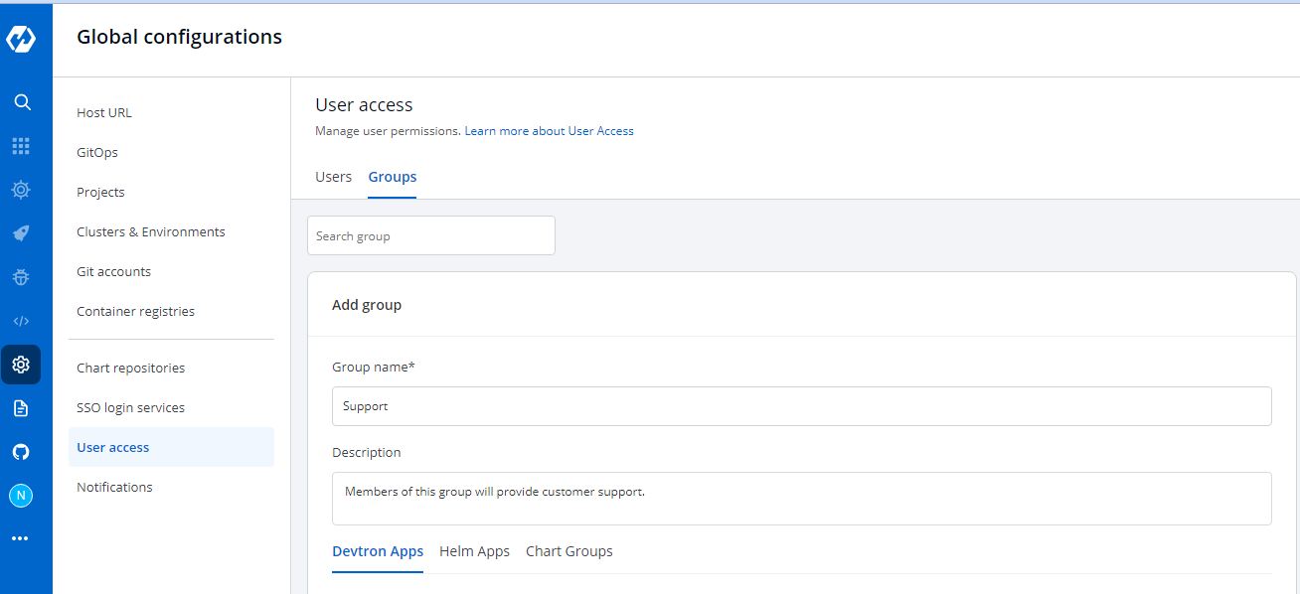The height and width of the screenshot is (594, 1300).
Task: Click the rocket icon in the sidebar
Action: (21, 233)
